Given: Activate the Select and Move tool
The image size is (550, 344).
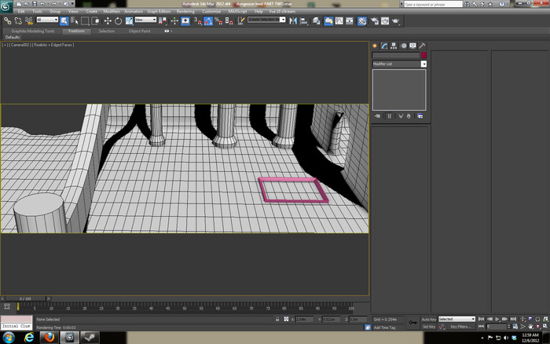Looking at the screenshot, I should [x=108, y=21].
